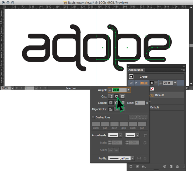Viewport: 193px width, 171px height.
Task: Click the Clear Appearance icon
Action: pyautogui.click(x=165, y=166)
